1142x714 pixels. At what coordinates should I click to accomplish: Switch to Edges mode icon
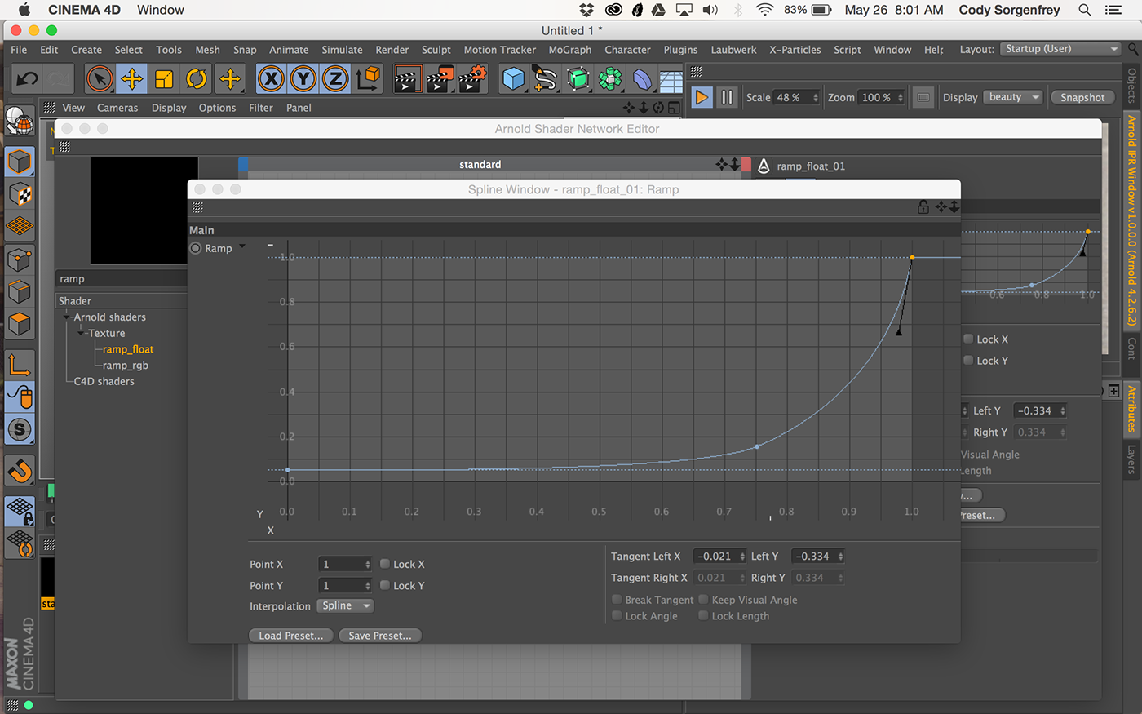tap(20, 291)
